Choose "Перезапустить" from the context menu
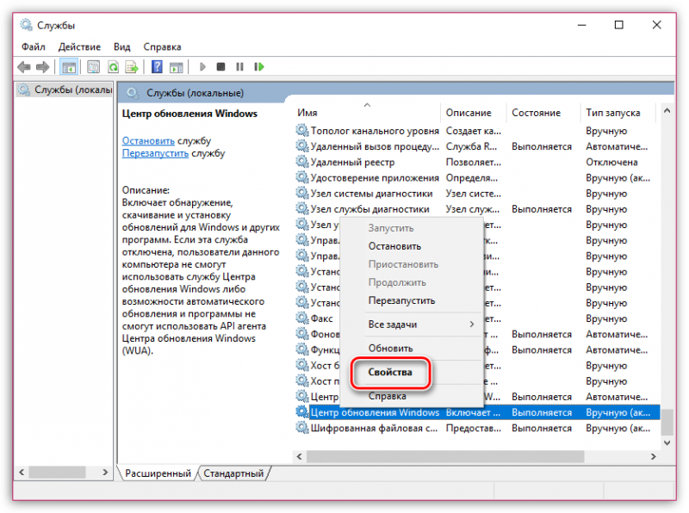Viewport: 689px width, 513px height. click(401, 300)
